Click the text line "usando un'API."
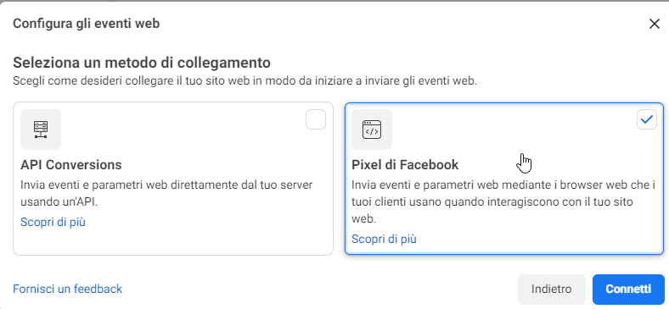Image resolution: width=669 pixels, height=309 pixels. click(x=59, y=202)
